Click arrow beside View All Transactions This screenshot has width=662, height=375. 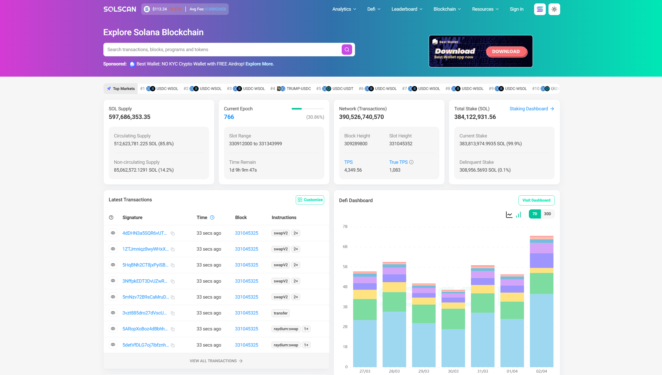tap(241, 361)
